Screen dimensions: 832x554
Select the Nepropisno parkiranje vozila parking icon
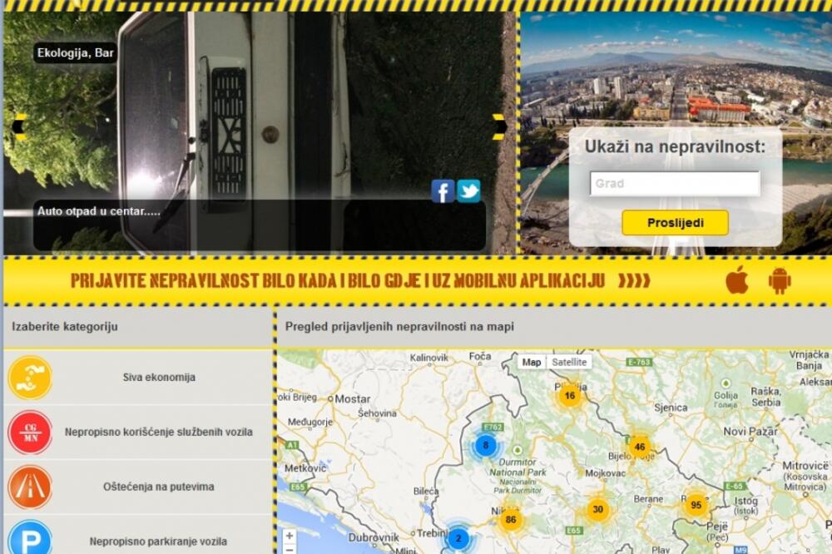click(31, 539)
